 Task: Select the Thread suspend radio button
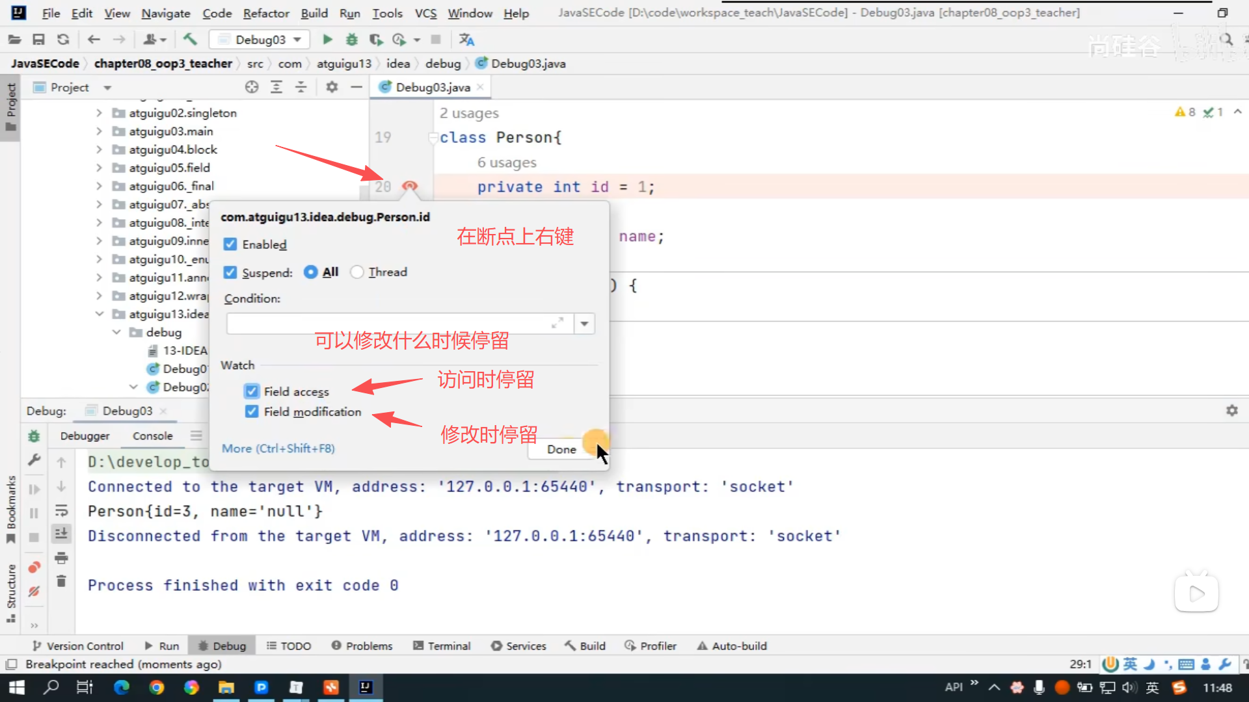(357, 272)
